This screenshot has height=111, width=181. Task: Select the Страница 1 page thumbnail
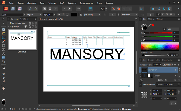(23, 40)
